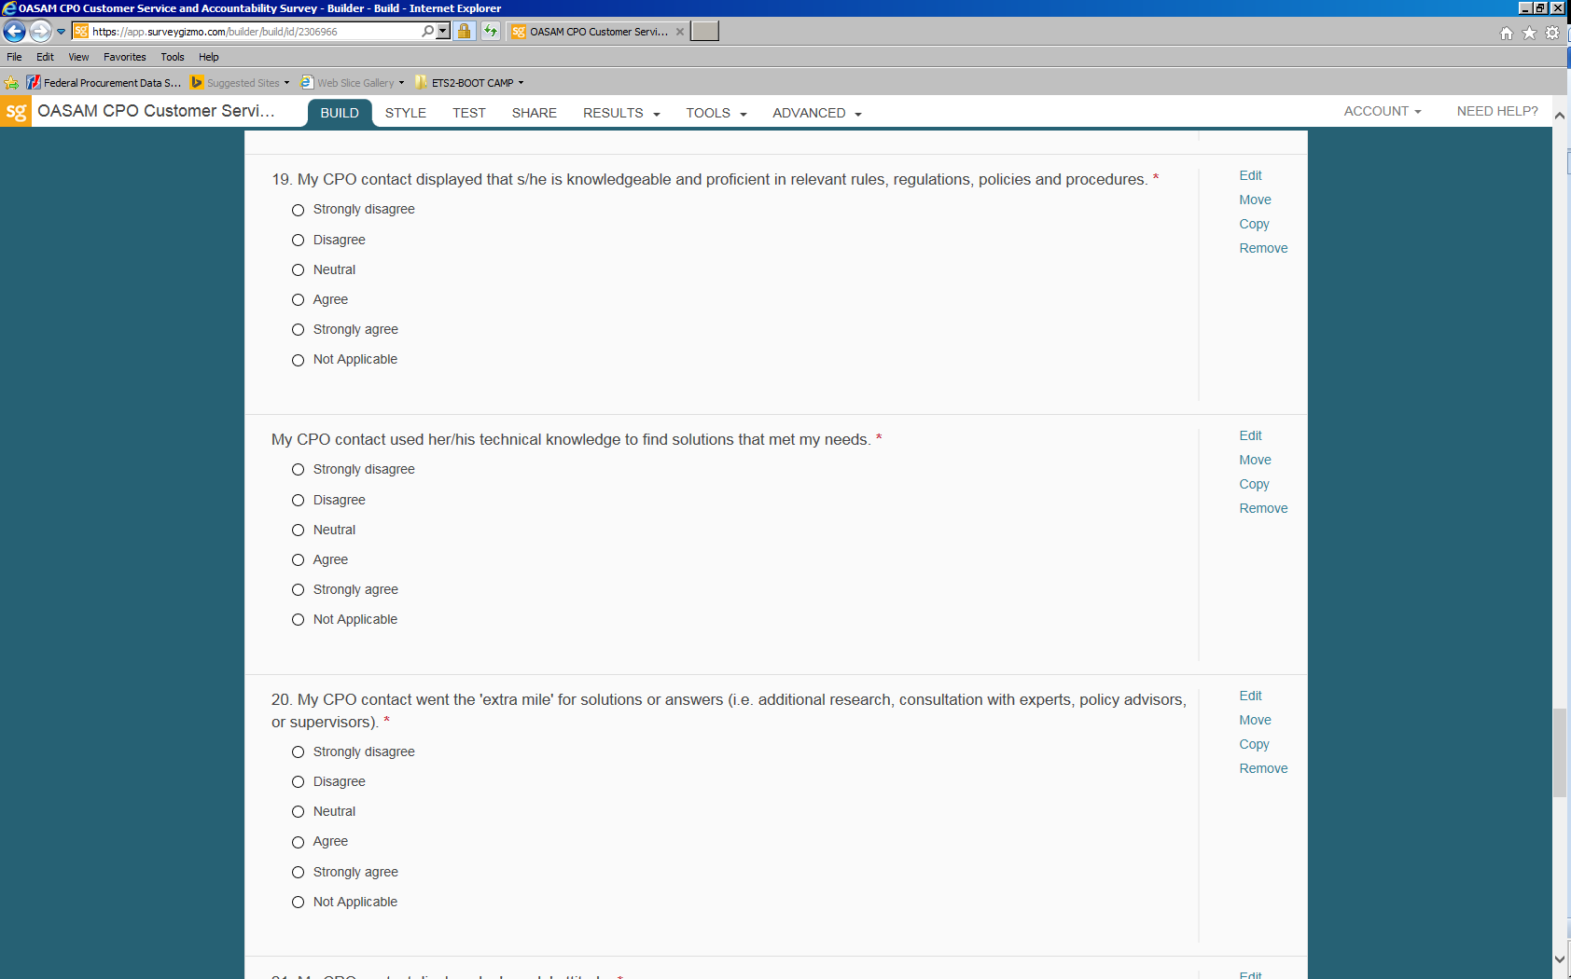1571x979 pixels.
Task: Open the Favorites menu
Action: tap(125, 57)
